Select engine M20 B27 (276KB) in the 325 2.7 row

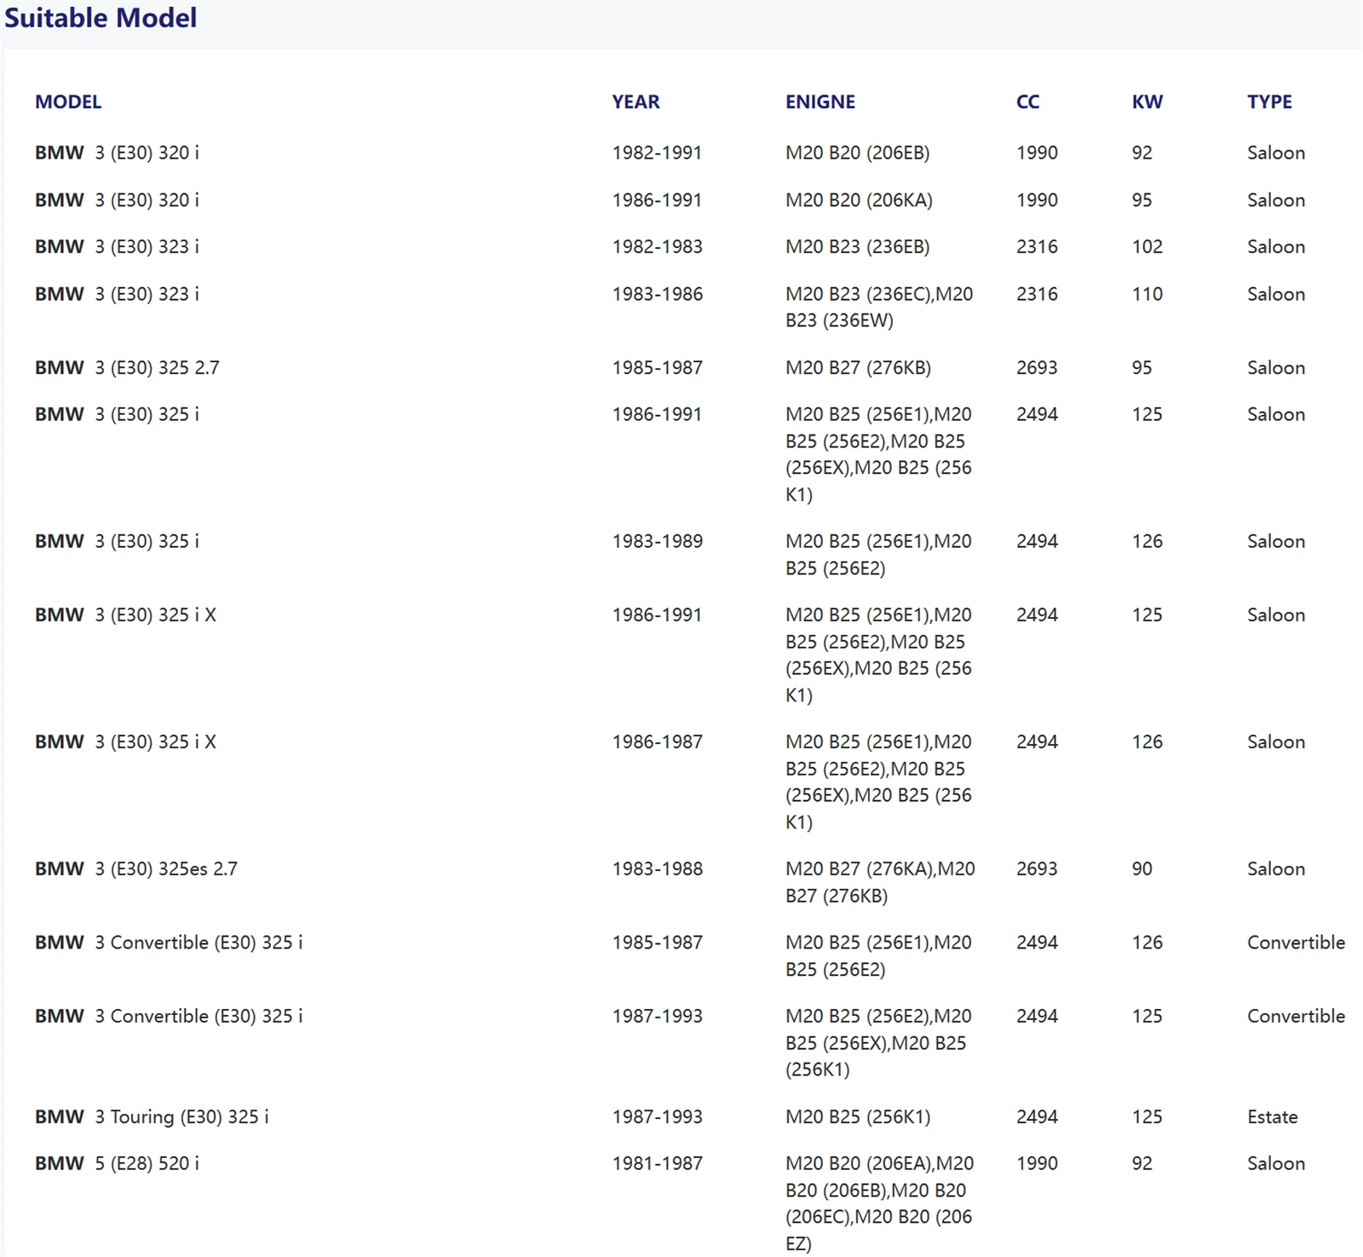[x=858, y=368]
